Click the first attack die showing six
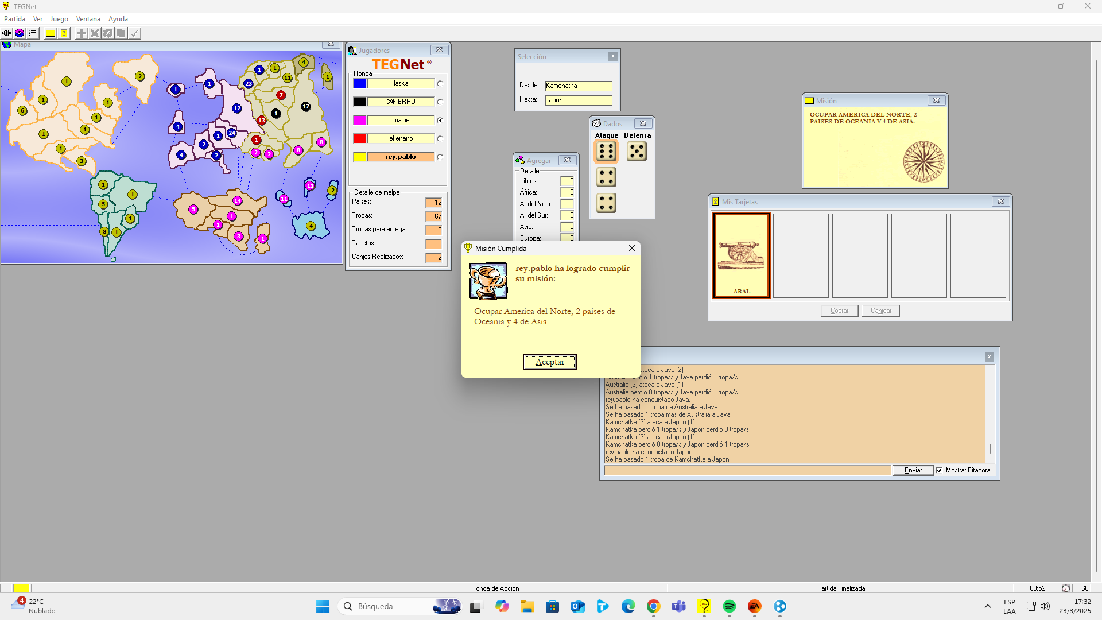The image size is (1102, 620). click(x=606, y=152)
